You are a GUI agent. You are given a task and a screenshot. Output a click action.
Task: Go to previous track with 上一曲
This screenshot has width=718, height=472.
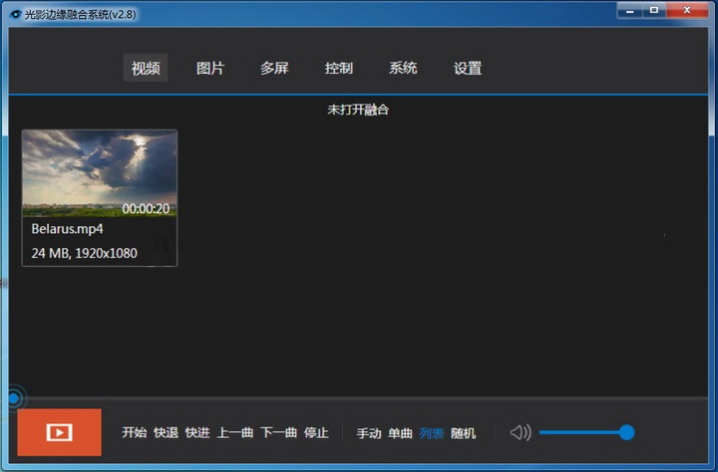pyautogui.click(x=235, y=432)
